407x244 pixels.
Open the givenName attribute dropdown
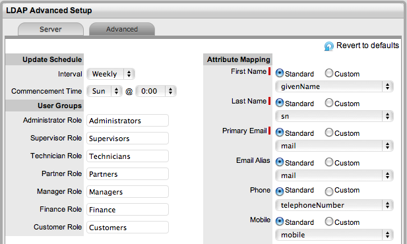(334, 86)
